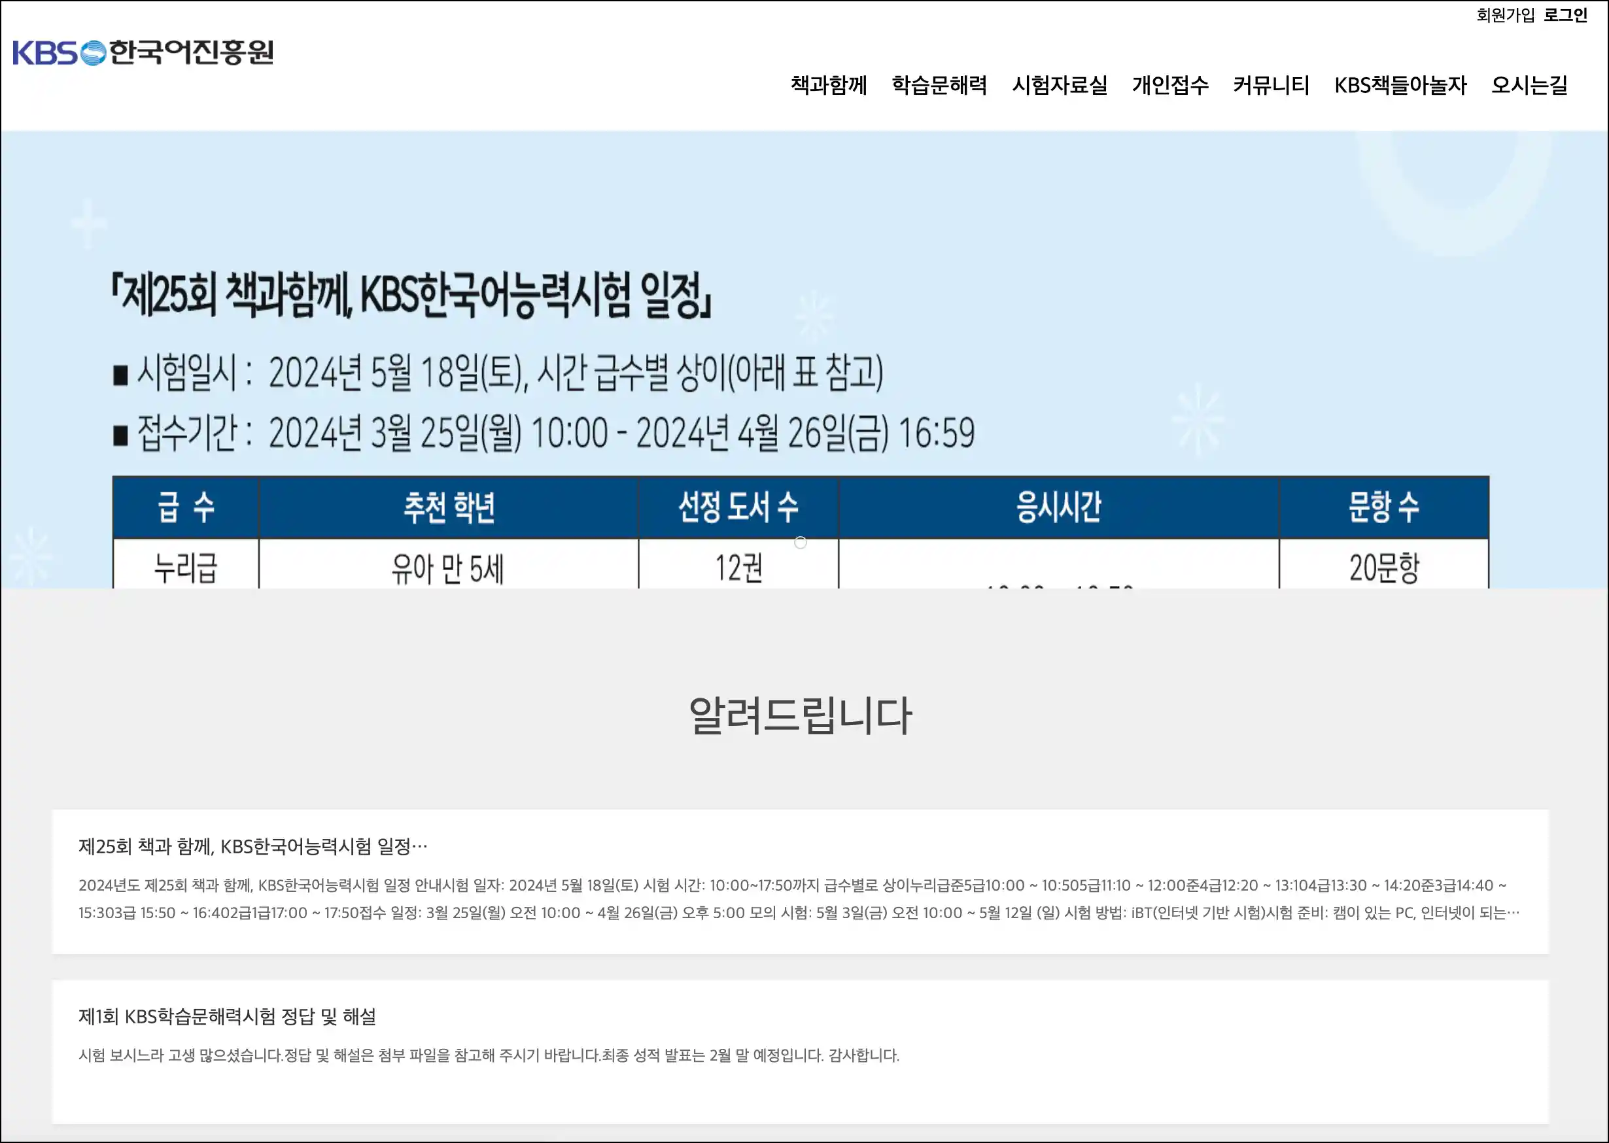The image size is (1609, 1143).
Task: Click the banner slide indicator circle
Action: coord(801,543)
